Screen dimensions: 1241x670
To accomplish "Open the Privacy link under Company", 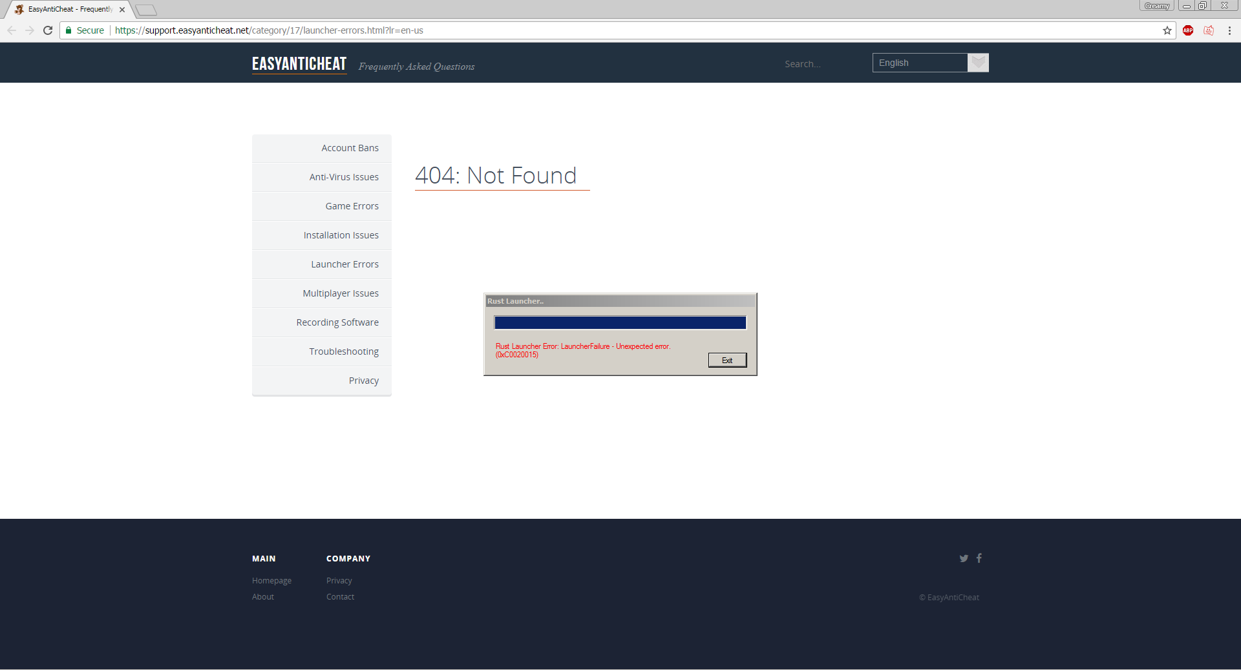I will coord(339,581).
